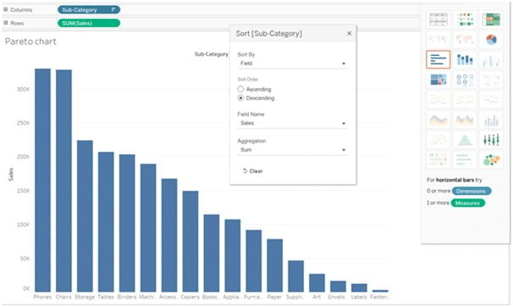This screenshot has width=513, height=307.
Task: Switch to side-by-side bars chart type in Show Me
Action: pyautogui.click(x=491, y=59)
